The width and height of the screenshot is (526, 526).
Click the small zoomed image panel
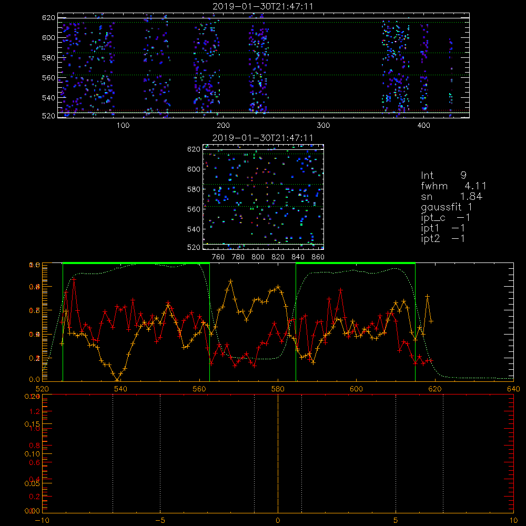pyautogui.click(x=264, y=197)
